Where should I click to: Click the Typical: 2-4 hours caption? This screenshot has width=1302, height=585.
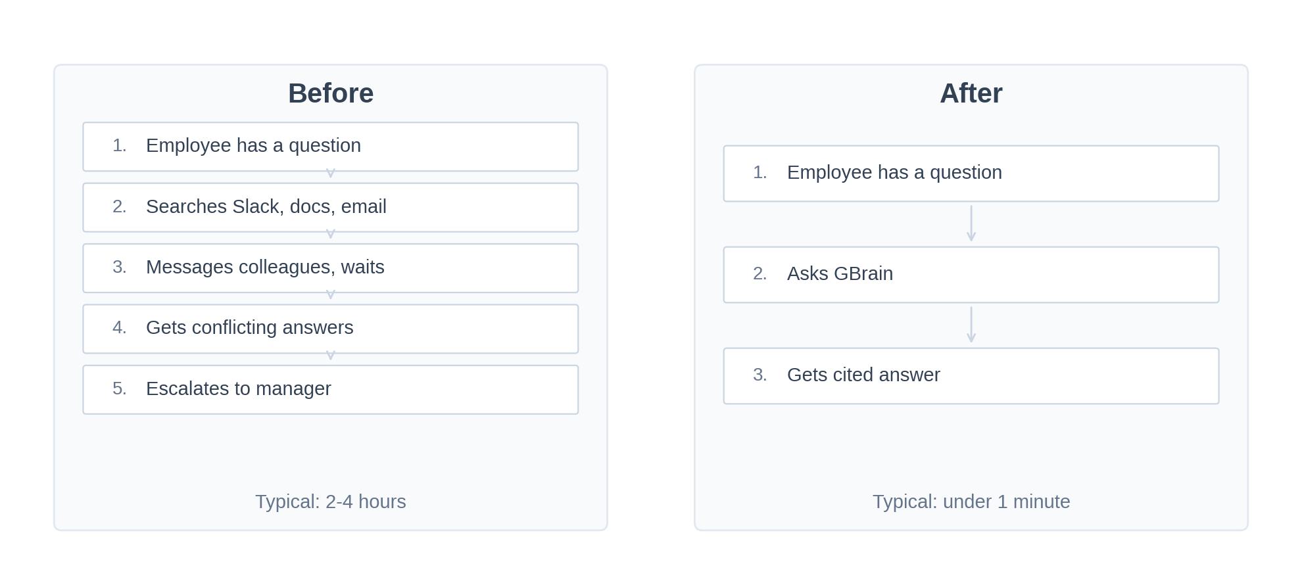[331, 502]
